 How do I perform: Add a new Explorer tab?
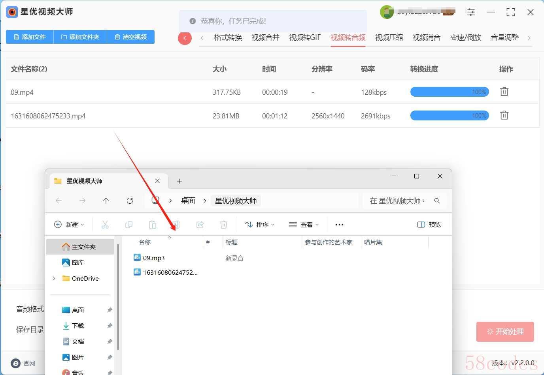click(x=179, y=181)
